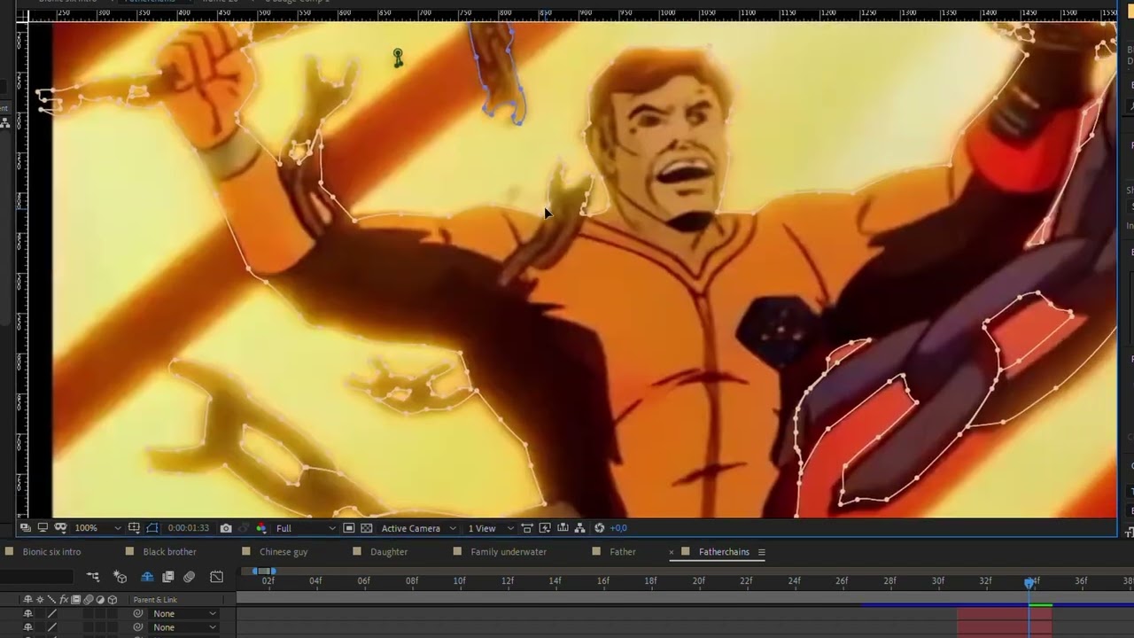Click the green keyhole marker in viewer

(398, 58)
